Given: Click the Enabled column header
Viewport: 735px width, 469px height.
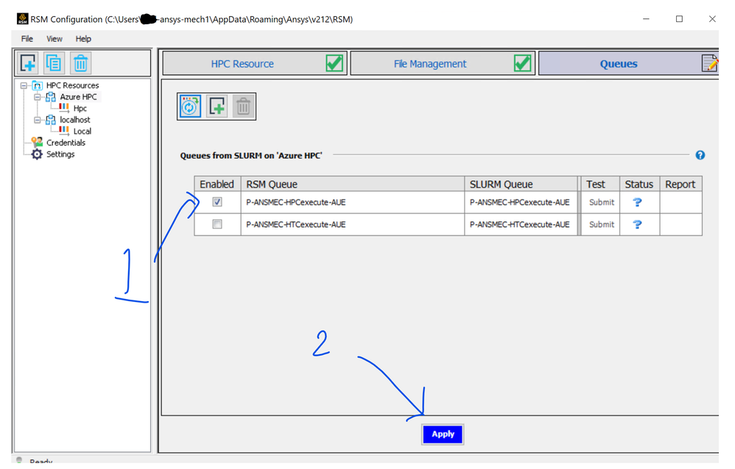Looking at the screenshot, I should (217, 184).
